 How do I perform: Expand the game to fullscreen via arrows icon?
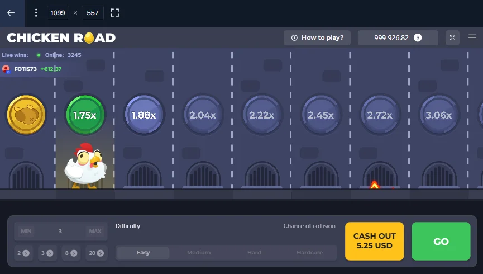[452, 37]
